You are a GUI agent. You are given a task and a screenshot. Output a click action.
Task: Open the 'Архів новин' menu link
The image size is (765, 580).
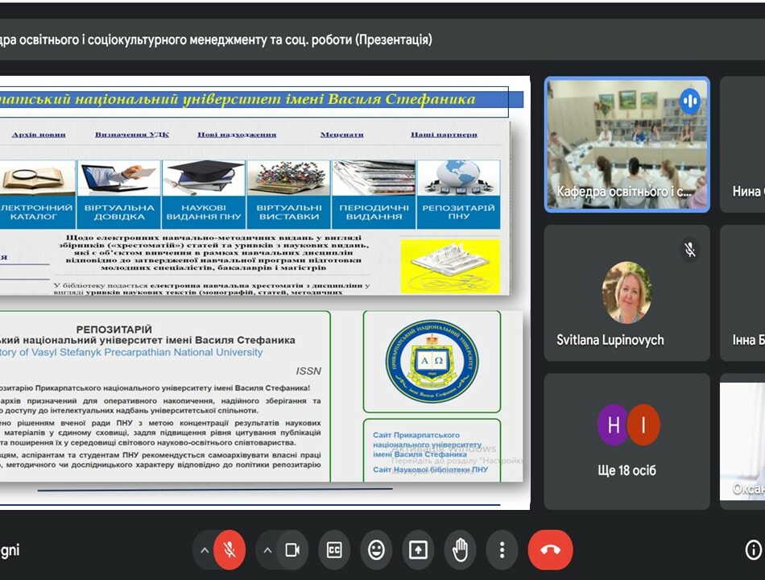(x=39, y=135)
